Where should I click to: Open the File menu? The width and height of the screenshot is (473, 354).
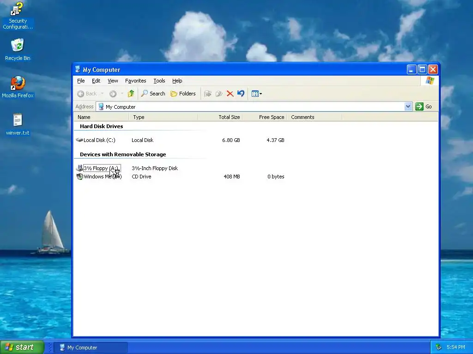[x=81, y=81]
